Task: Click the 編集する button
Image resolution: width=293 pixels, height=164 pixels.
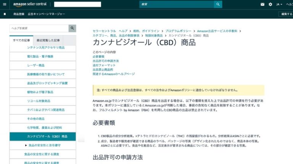Action: [287, 14]
